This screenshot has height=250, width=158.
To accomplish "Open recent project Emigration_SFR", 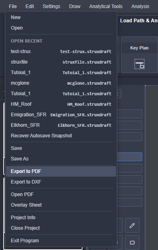I will click(x=61, y=115).
